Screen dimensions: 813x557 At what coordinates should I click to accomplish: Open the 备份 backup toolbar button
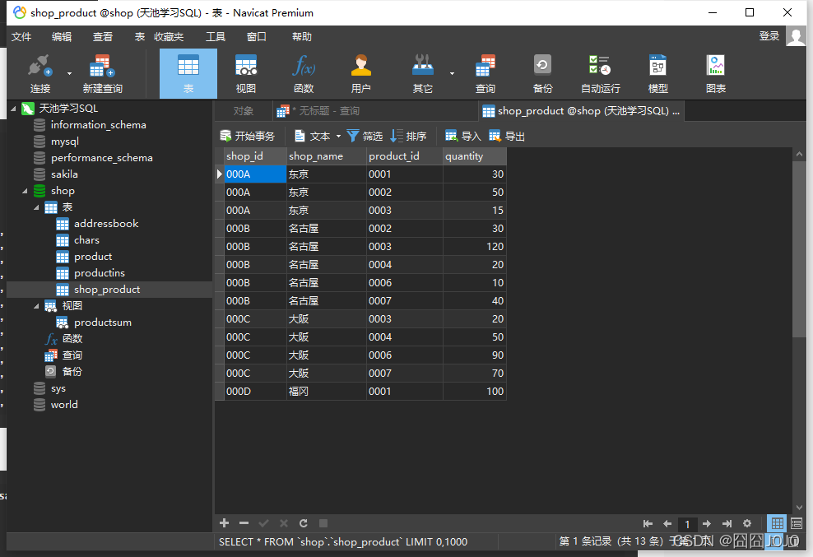542,74
